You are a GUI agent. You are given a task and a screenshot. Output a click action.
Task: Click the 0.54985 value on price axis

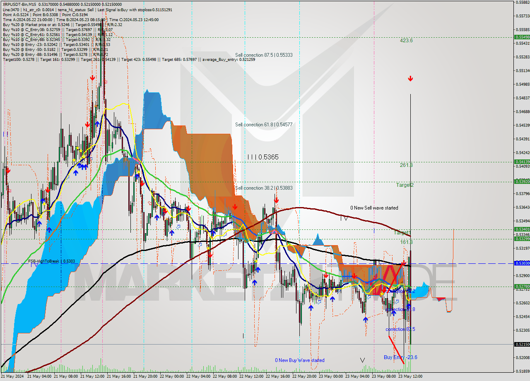coord(522,84)
